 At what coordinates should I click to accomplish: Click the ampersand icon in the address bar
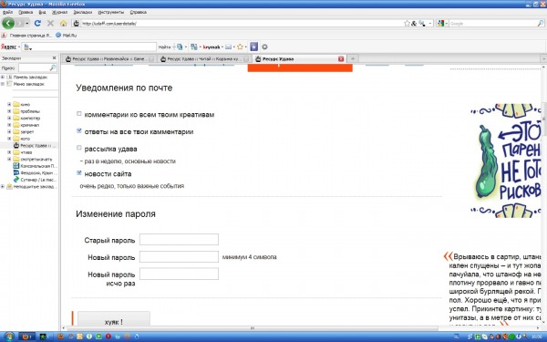[x=414, y=24]
